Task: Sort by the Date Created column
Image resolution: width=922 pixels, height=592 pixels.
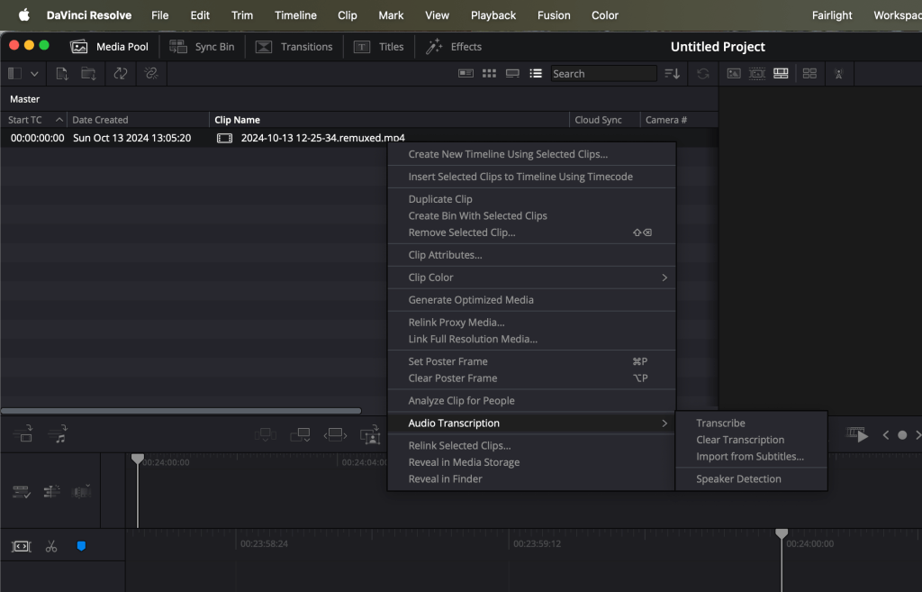Action: (138, 120)
